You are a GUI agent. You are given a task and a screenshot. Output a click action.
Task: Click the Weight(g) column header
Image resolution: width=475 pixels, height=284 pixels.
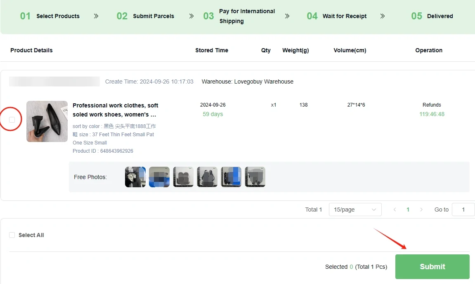[x=295, y=51]
